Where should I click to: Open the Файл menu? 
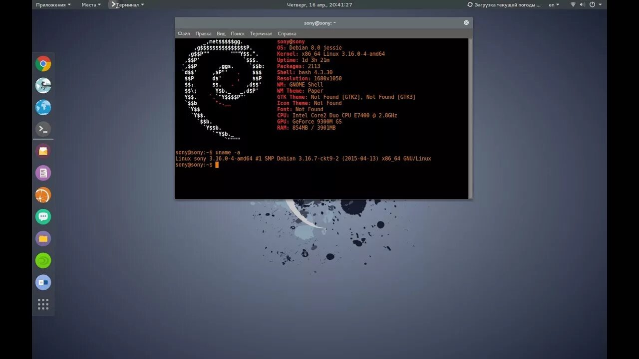click(x=184, y=33)
